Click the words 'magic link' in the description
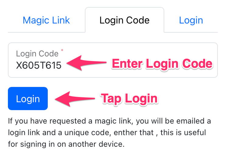Viewport: 226px width, 151px height. (x=113, y=121)
